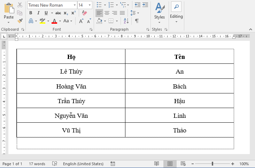Click Increase Indent icon
The image size is (255, 168).
click(x=145, y=5)
